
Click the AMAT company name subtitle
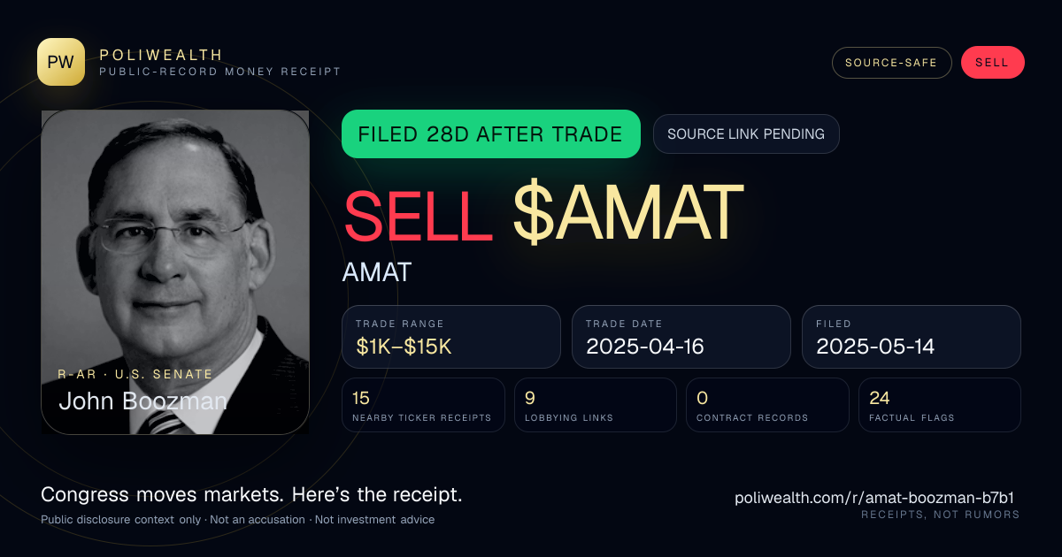pyautogui.click(x=377, y=272)
